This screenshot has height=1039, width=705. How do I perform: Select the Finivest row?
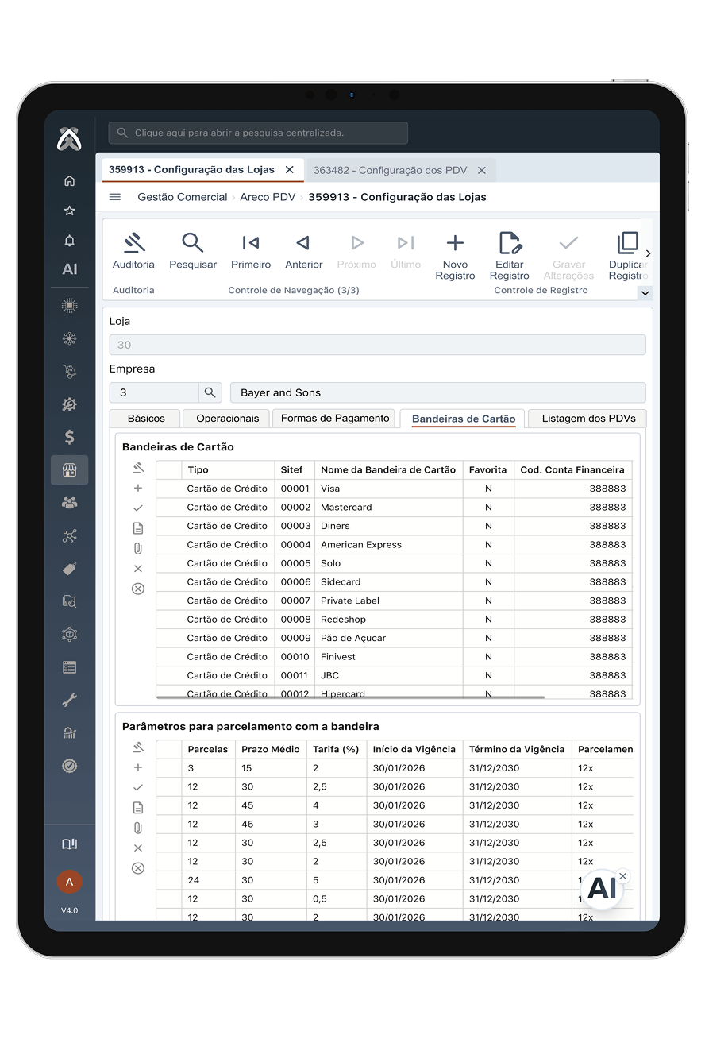pyautogui.click(x=394, y=656)
